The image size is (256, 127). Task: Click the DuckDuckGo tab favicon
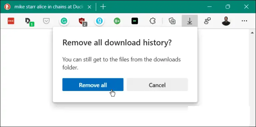pos(7,7)
